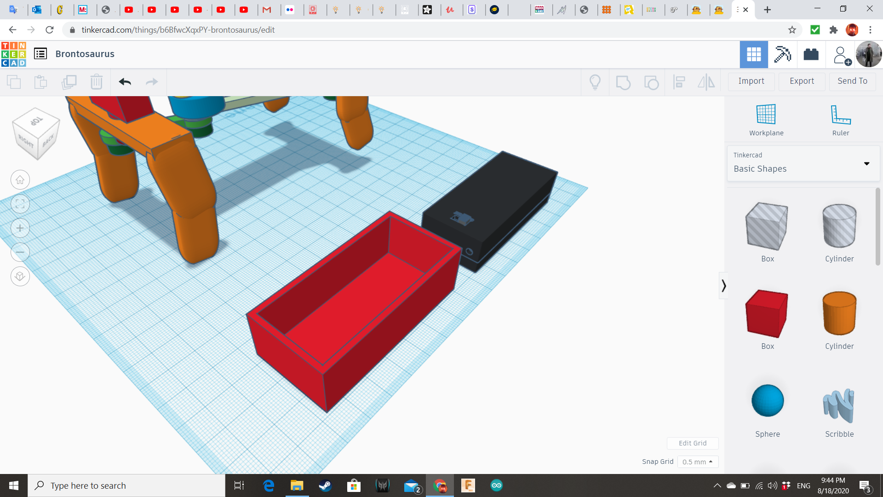883x497 pixels.
Task: Open the Bricks mode icon
Action: click(x=811, y=54)
